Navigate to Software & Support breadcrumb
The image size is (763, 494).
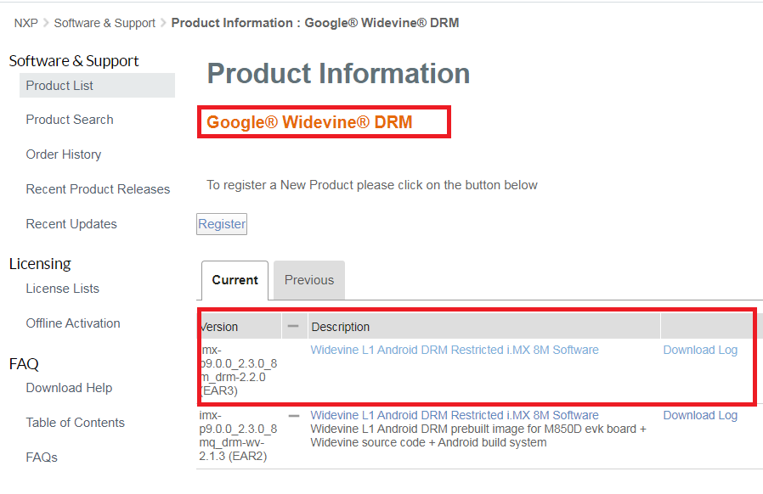(x=105, y=23)
